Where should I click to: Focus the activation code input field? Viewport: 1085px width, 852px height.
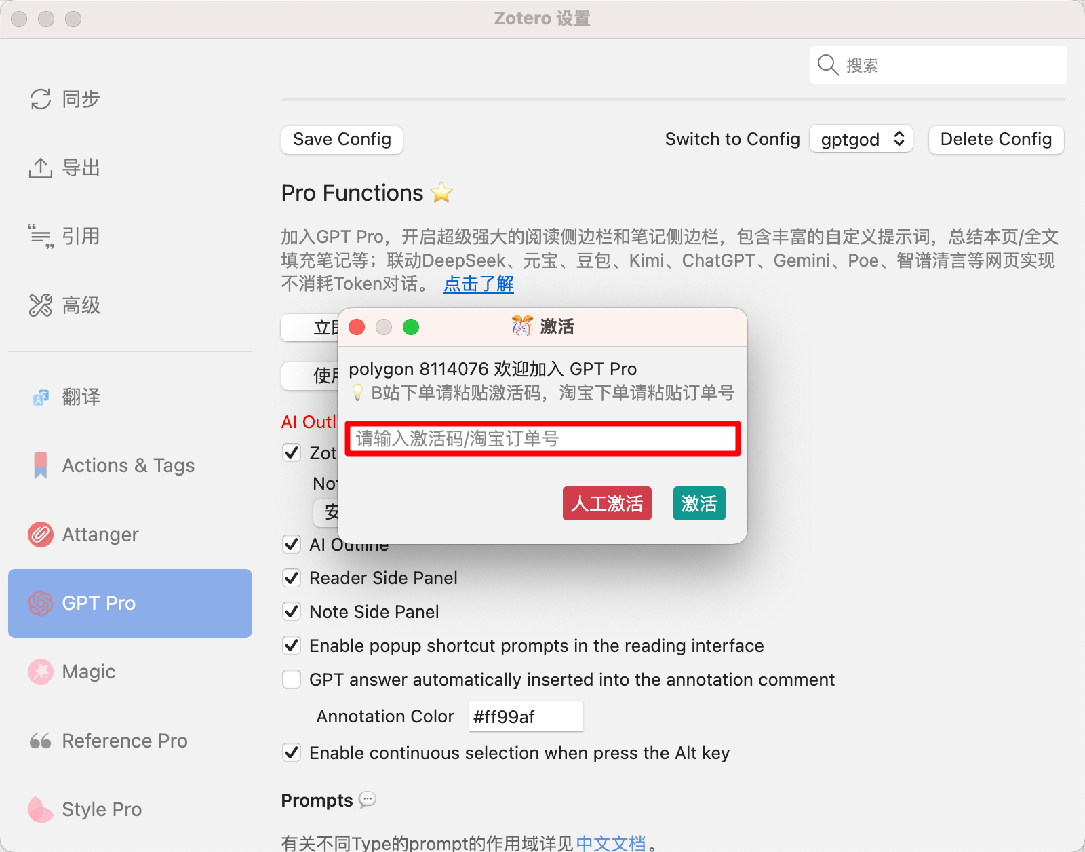542,439
